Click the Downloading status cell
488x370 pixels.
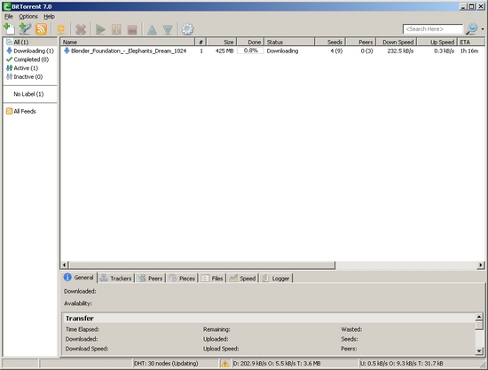[282, 51]
